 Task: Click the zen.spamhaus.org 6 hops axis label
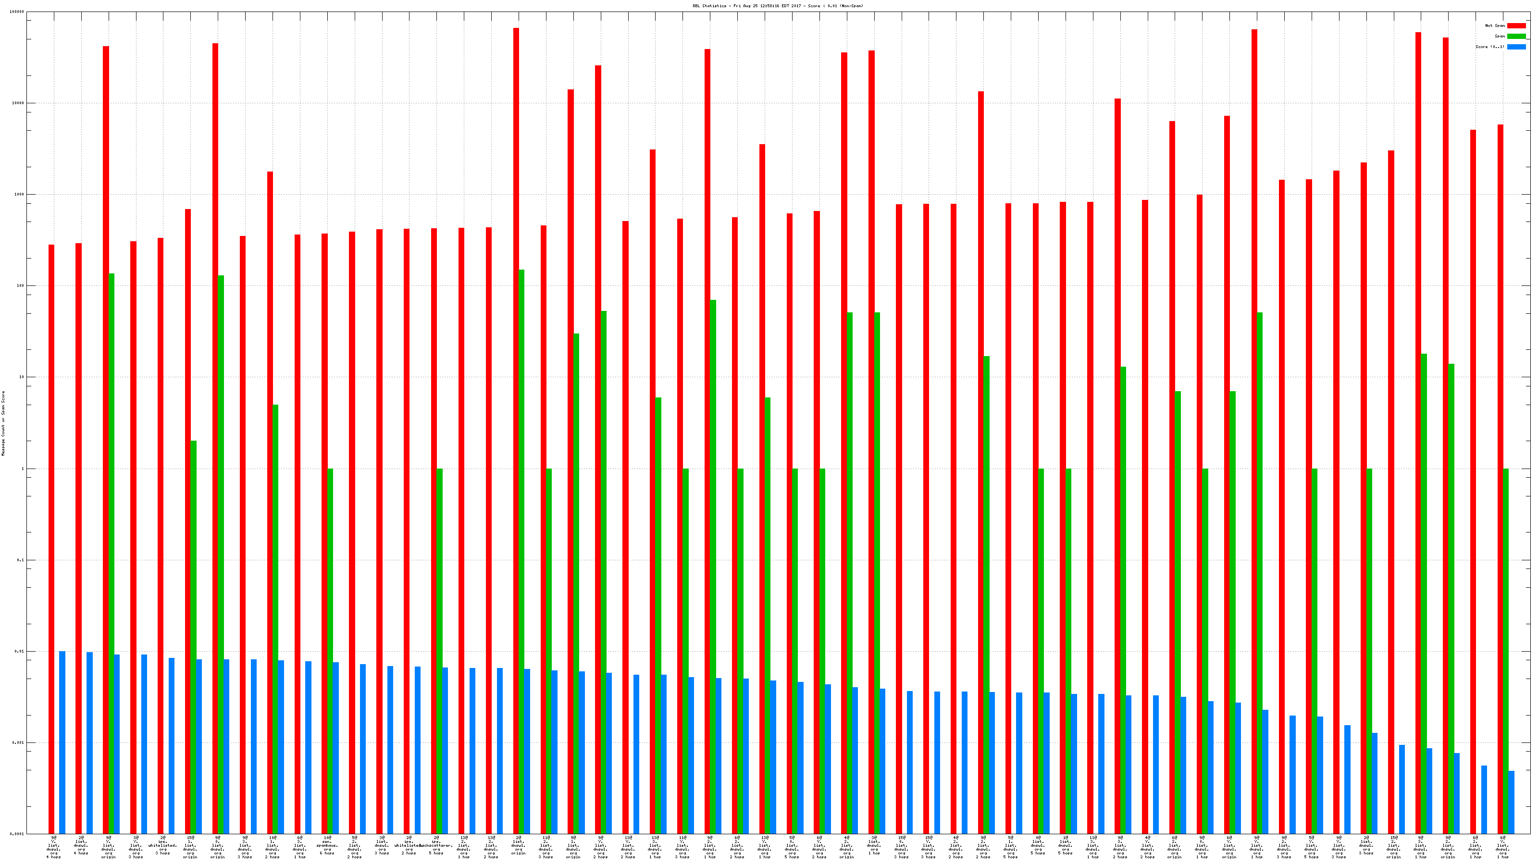coord(327,845)
